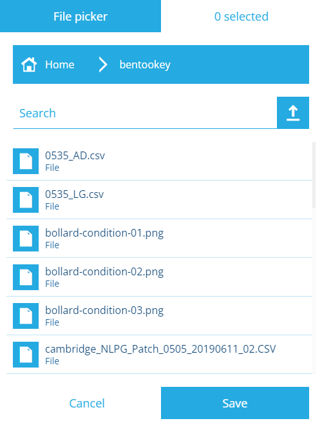The image size is (322, 432).
Task: Click file icon next to bollard-condition-01.png
Action: [26, 239]
